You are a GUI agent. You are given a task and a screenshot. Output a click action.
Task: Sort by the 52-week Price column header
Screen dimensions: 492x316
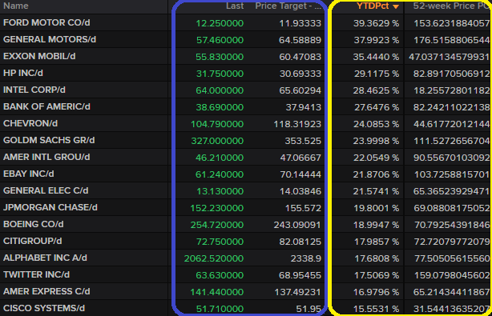[x=451, y=6]
